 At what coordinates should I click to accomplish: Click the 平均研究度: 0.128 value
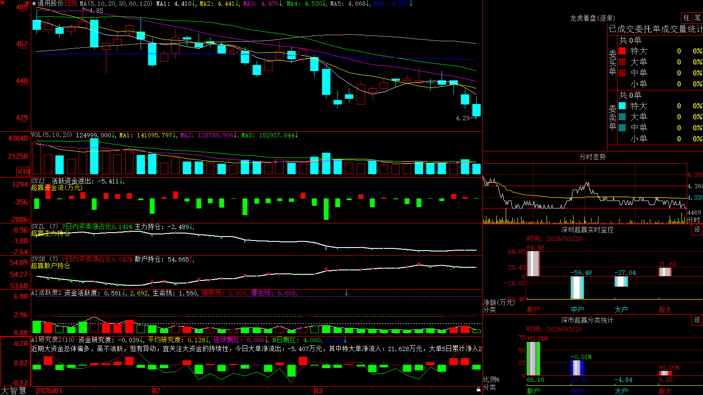pos(176,340)
